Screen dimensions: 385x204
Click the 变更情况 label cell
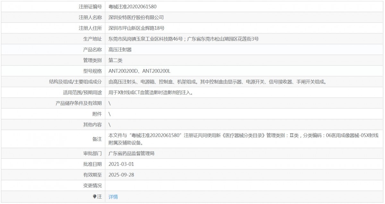coord(53,185)
